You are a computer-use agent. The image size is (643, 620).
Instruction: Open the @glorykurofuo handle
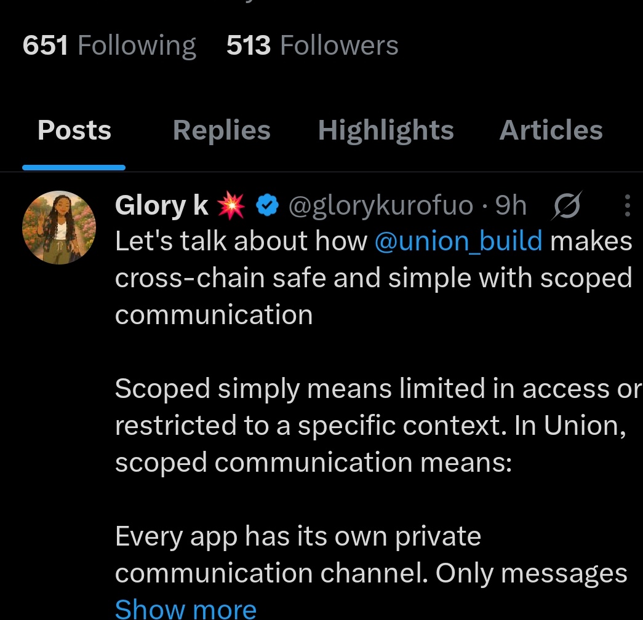(x=380, y=205)
